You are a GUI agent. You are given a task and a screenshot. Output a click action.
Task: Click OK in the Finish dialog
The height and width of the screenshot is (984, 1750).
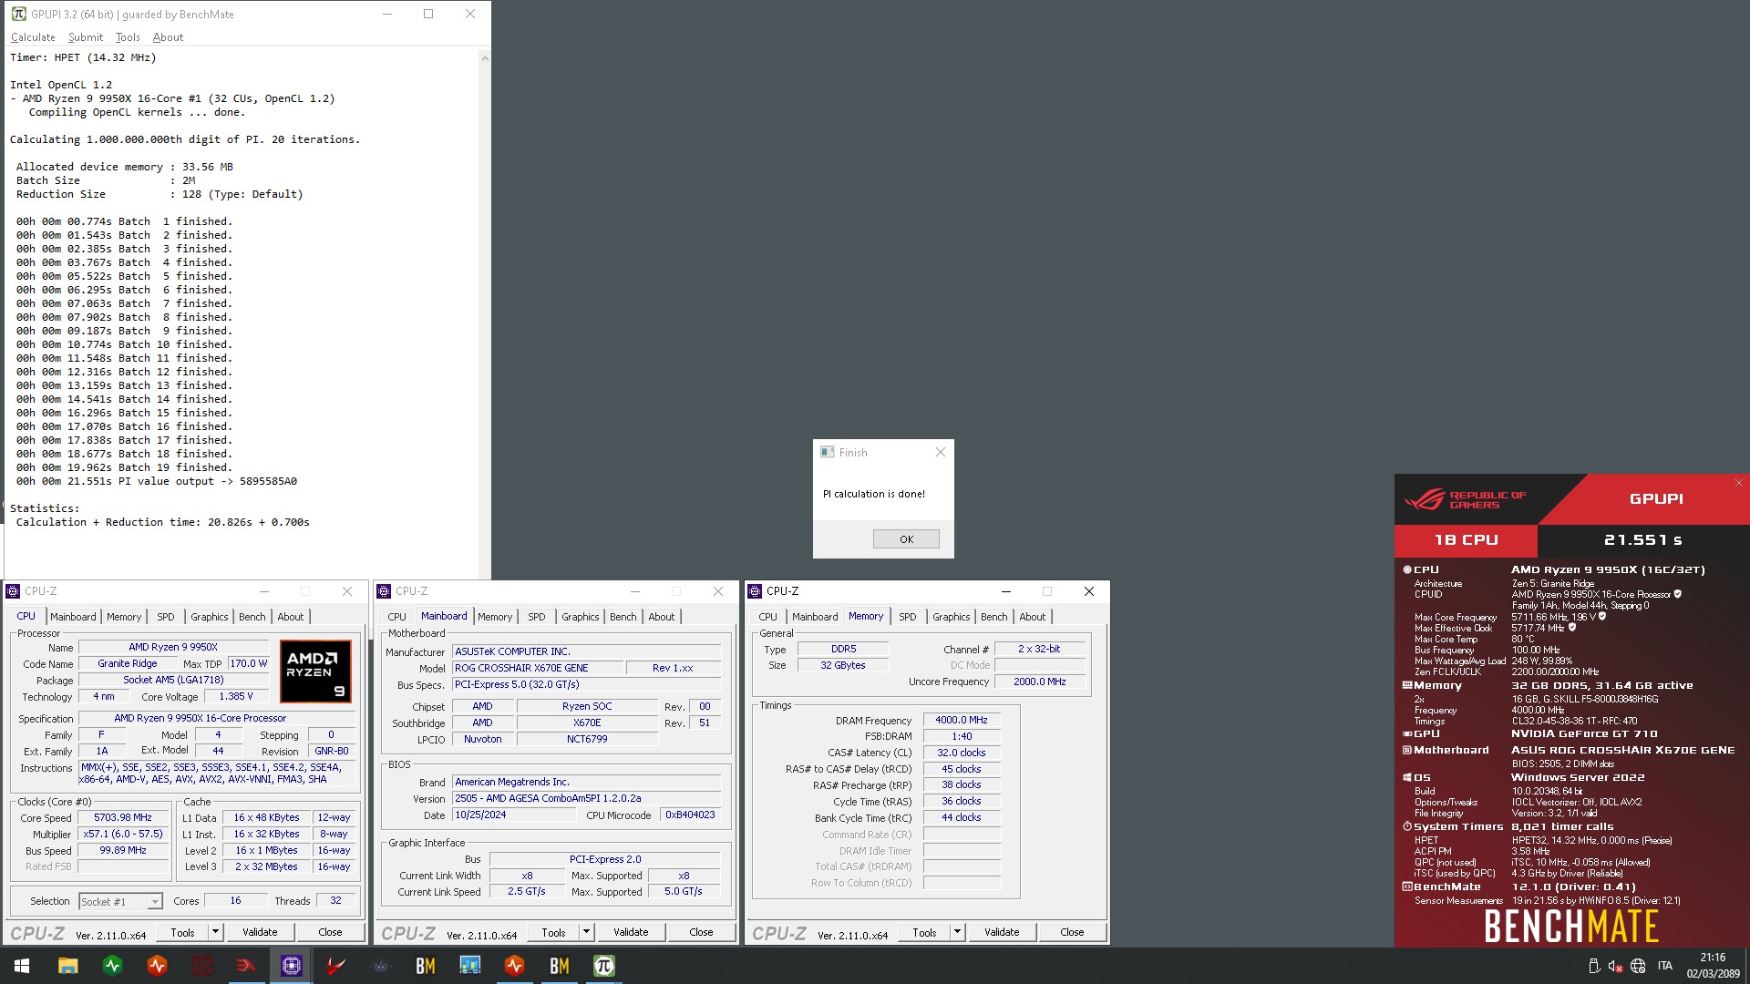click(906, 539)
